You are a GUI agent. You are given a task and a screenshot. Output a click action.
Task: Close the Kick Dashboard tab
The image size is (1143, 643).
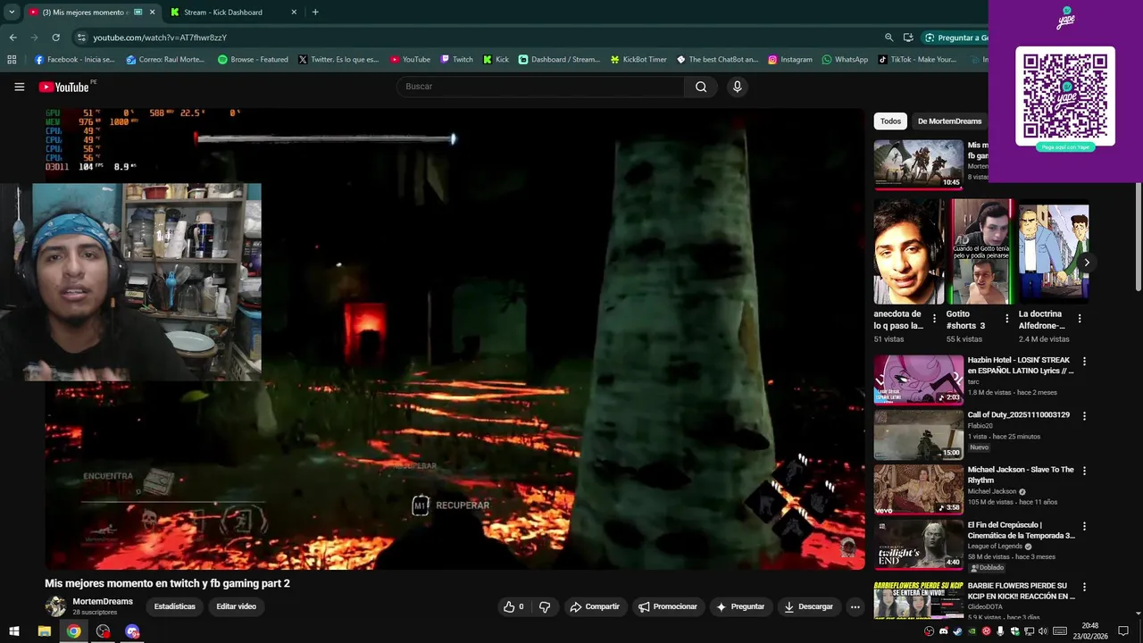[x=294, y=12]
